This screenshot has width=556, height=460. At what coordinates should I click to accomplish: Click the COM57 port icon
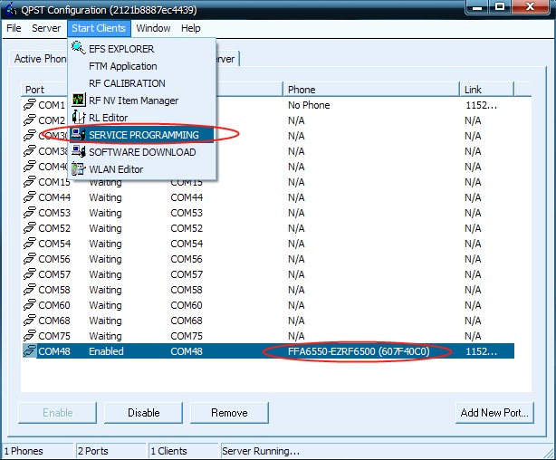point(30,274)
